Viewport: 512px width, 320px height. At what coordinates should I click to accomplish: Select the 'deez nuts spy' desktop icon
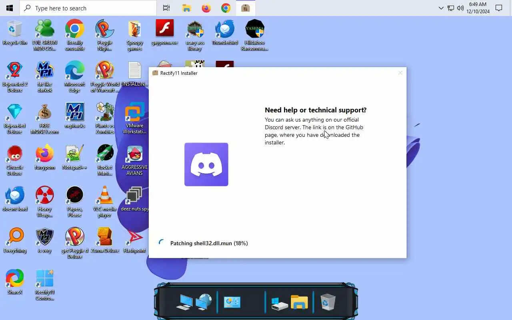point(135,199)
